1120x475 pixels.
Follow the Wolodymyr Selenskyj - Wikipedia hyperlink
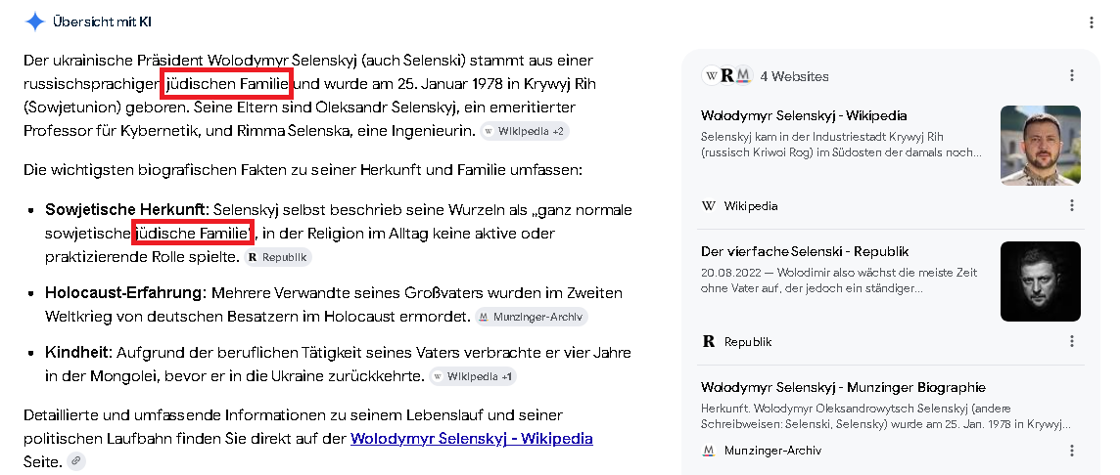[472, 438]
